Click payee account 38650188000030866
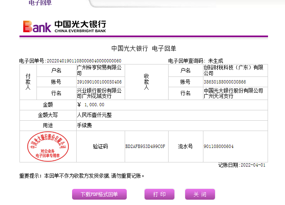 click(225, 82)
